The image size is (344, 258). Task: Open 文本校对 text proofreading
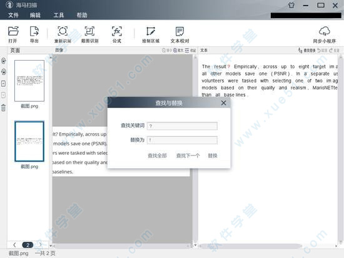[x=180, y=34]
